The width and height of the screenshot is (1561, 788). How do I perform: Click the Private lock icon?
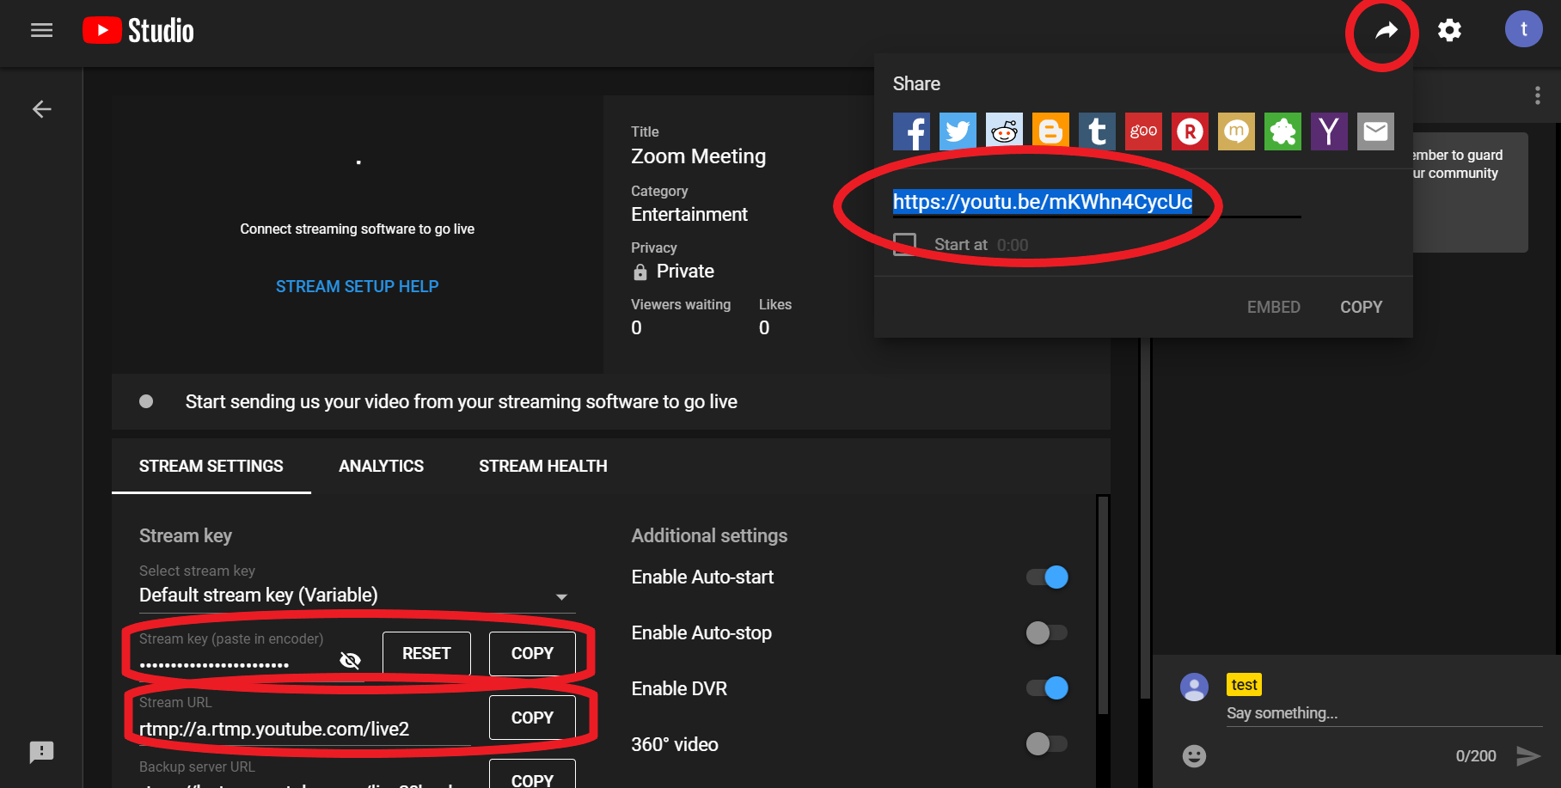coord(640,272)
